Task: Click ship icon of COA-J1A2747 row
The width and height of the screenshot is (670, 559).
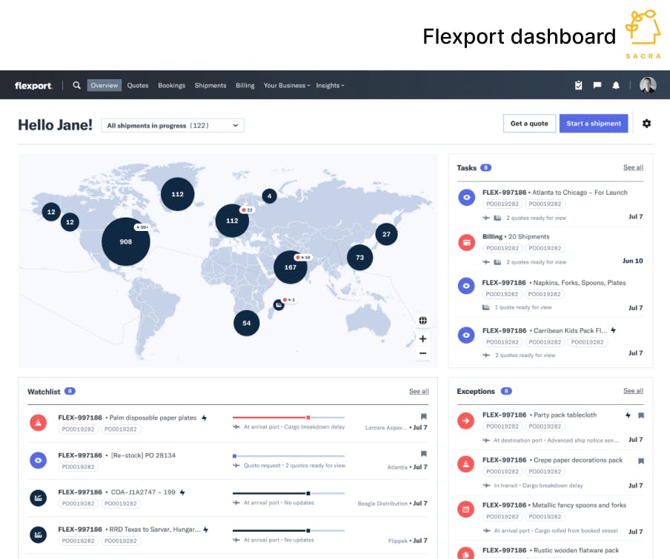Action: 38,498
